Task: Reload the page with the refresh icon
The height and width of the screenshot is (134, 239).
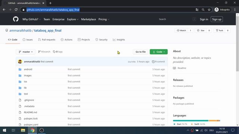Action: click(x=16, y=10)
